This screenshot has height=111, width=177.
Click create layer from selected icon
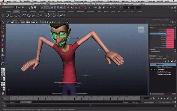(175, 61)
